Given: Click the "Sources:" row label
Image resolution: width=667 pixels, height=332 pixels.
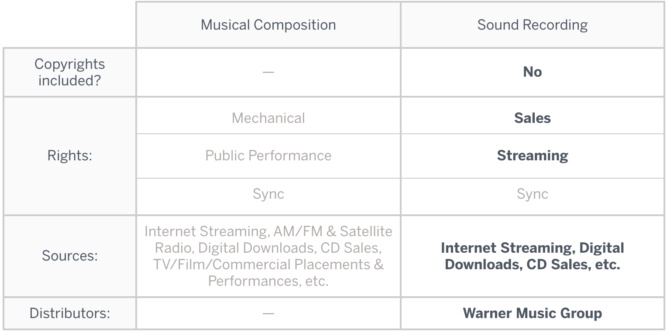Looking at the screenshot, I should tap(70, 256).
